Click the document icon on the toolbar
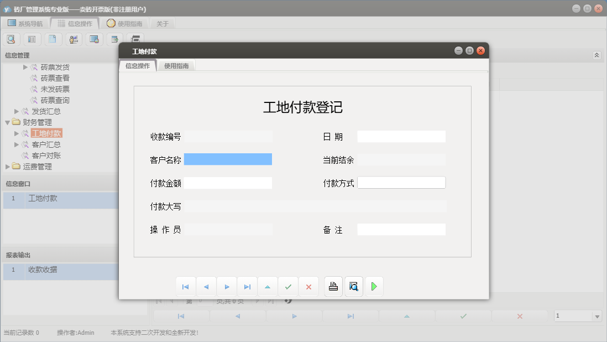The image size is (607, 342). tap(53, 39)
